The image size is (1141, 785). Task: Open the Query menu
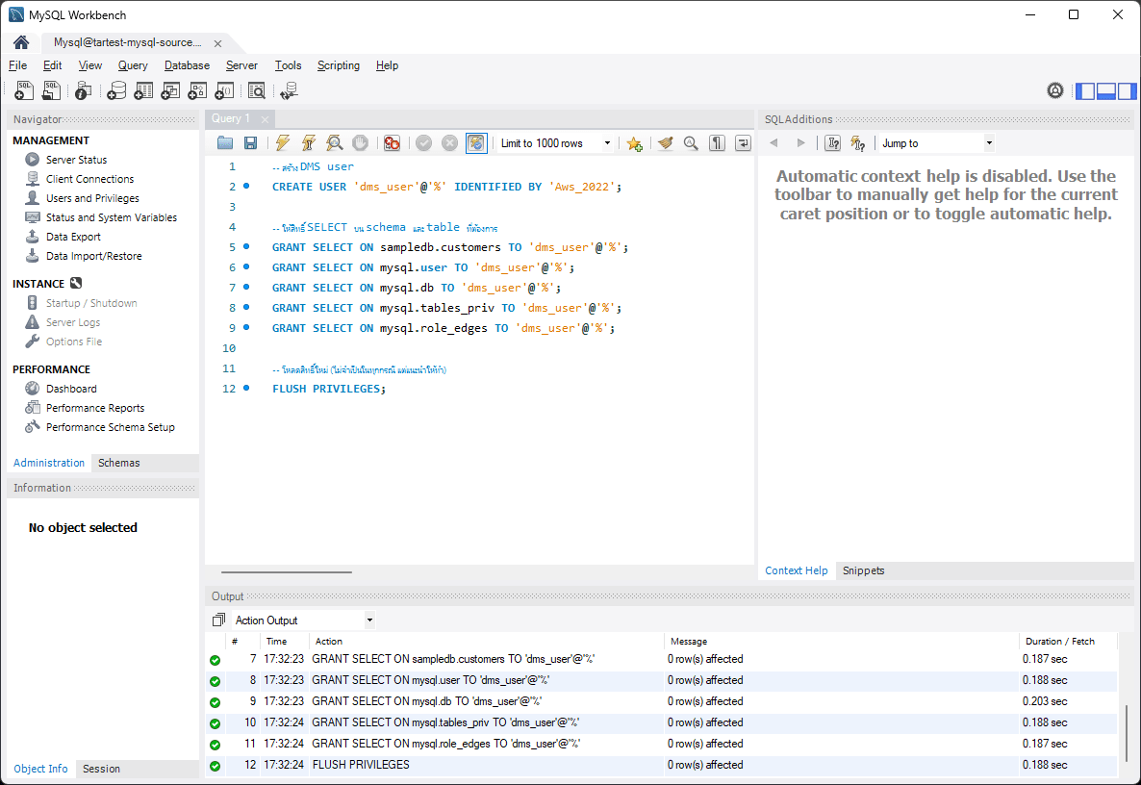click(x=133, y=65)
